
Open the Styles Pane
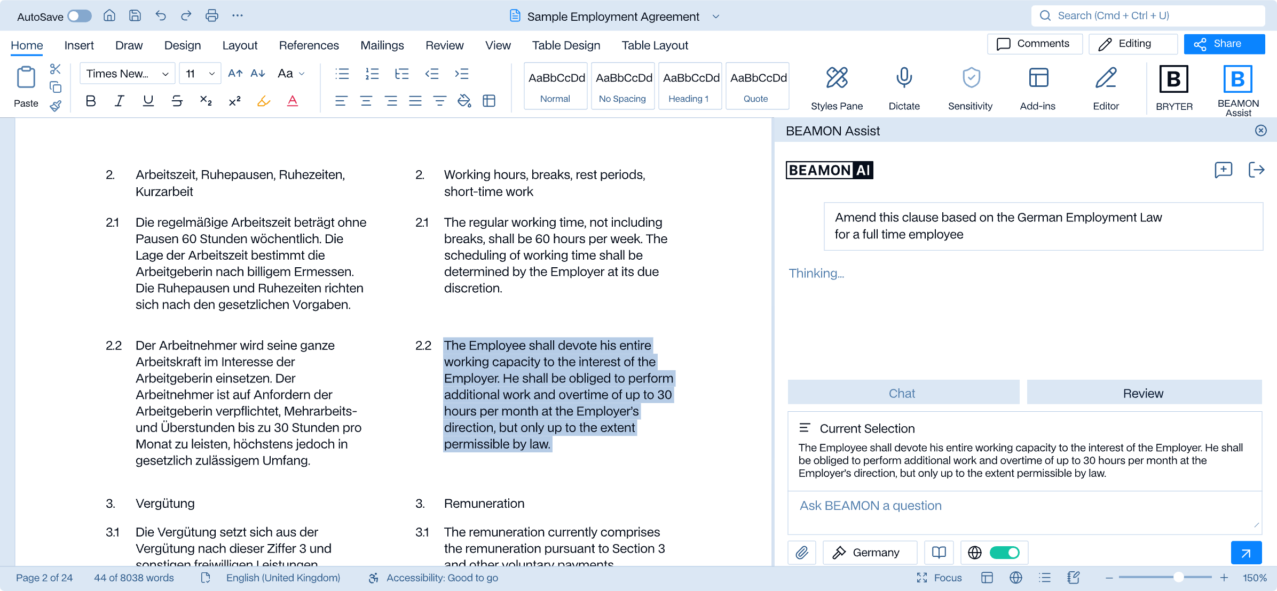(837, 89)
